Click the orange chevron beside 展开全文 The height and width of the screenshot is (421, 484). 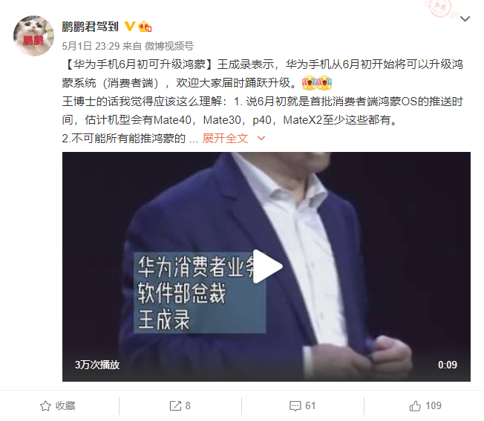[261, 139]
